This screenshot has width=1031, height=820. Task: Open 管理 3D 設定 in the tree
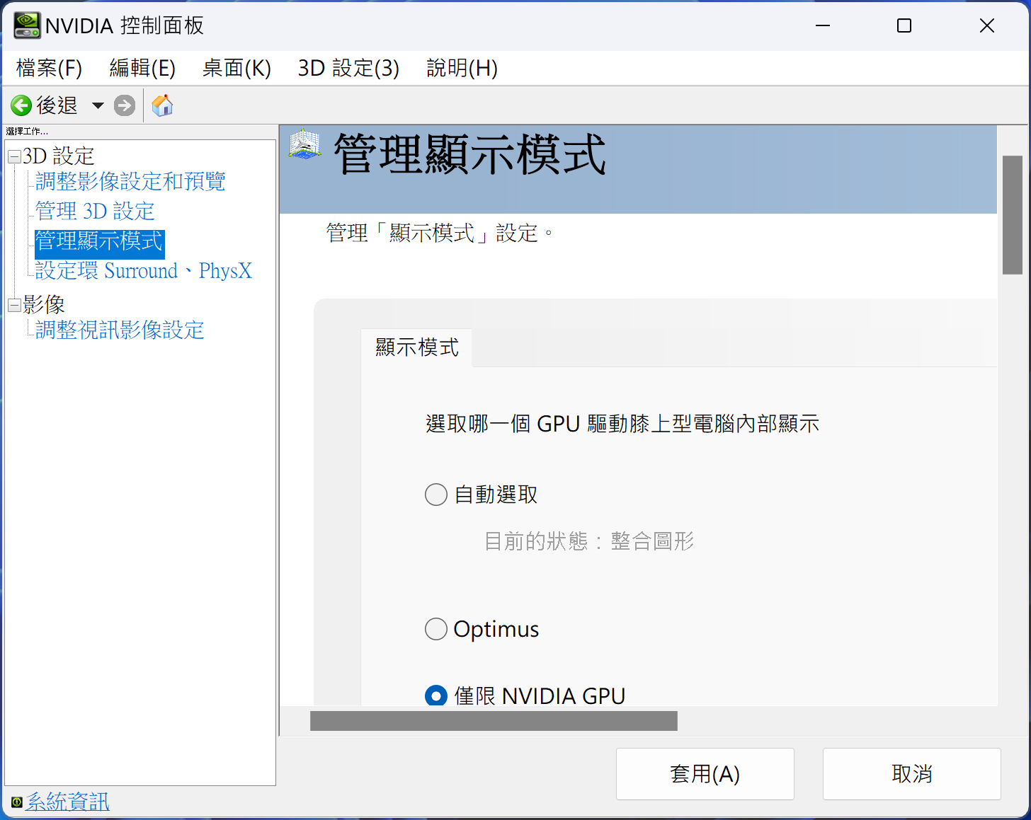click(x=95, y=212)
